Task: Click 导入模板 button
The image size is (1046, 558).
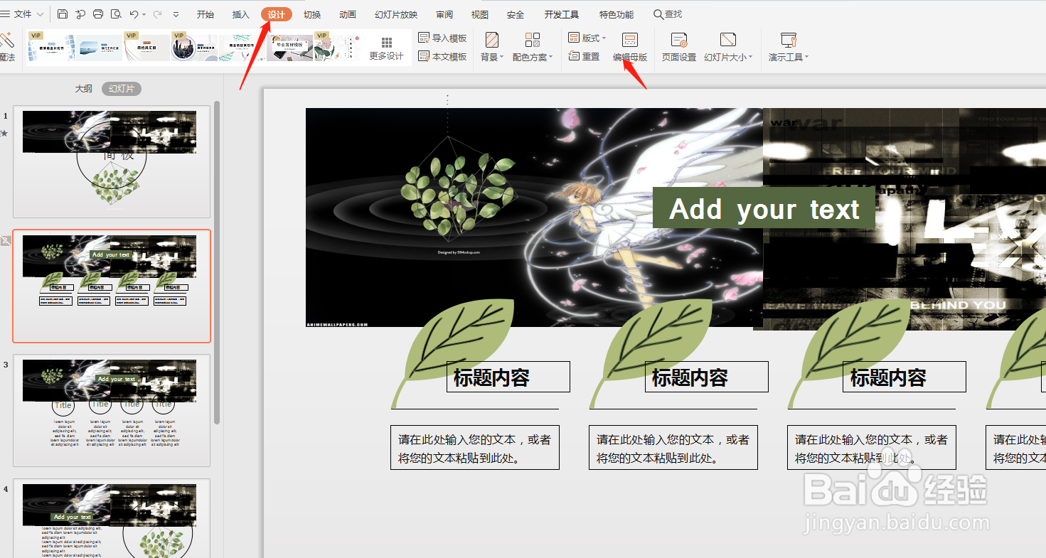Action: (442, 38)
